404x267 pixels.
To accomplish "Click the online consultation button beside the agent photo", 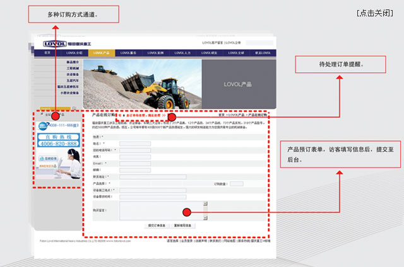I will (48, 159).
